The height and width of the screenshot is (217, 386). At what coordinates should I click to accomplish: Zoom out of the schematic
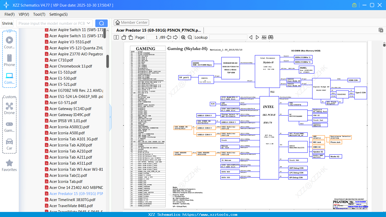[x=190, y=37]
